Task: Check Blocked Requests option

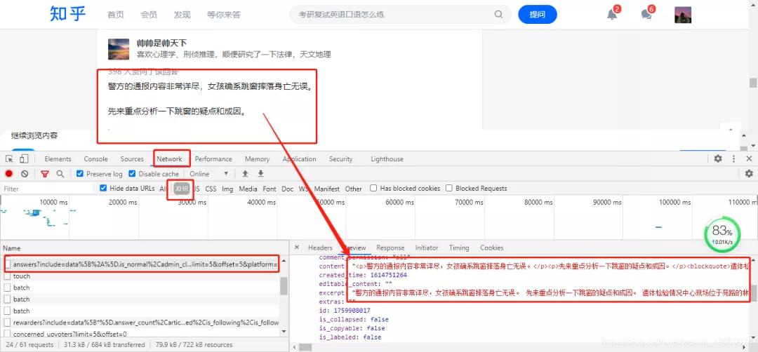Action: (x=449, y=189)
